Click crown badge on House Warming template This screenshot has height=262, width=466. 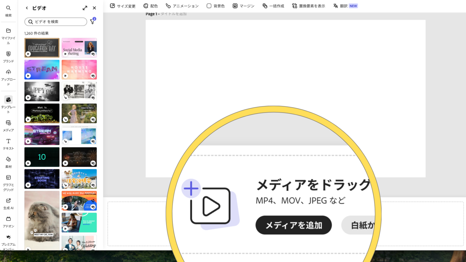coord(93,76)
